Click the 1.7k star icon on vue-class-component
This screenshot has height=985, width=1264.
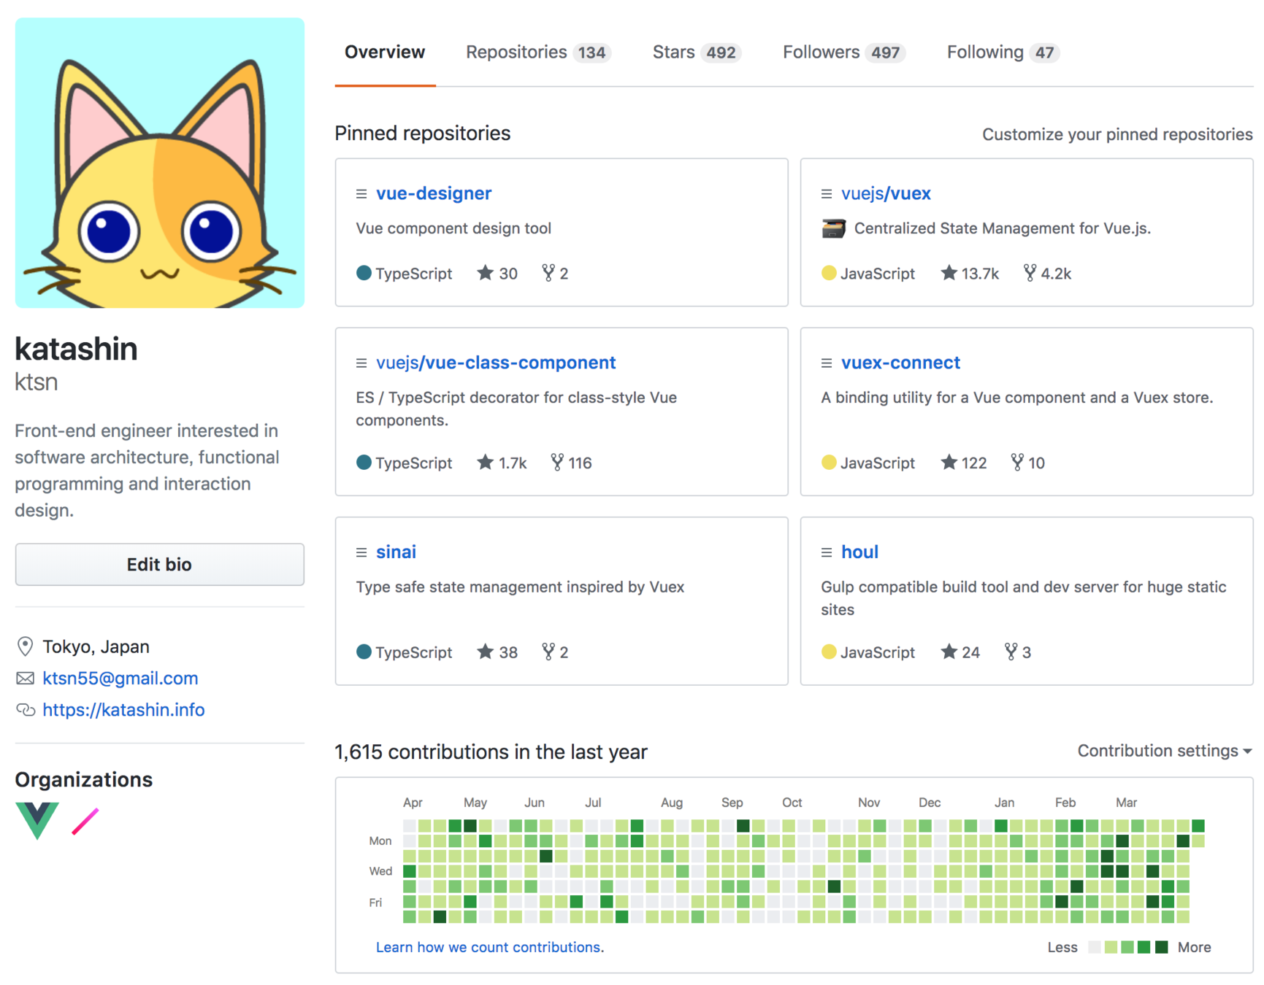click(x=486, y=462)
